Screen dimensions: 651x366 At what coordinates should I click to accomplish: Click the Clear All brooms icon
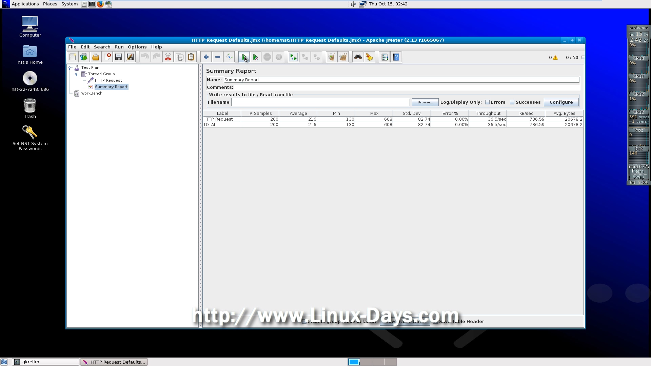(x=343, y=57)
